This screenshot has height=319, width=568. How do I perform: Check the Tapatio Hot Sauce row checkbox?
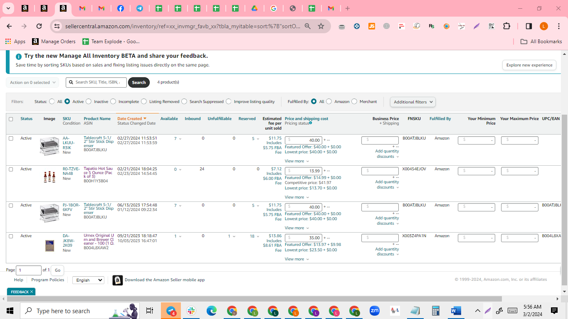(x=11, y=169)
